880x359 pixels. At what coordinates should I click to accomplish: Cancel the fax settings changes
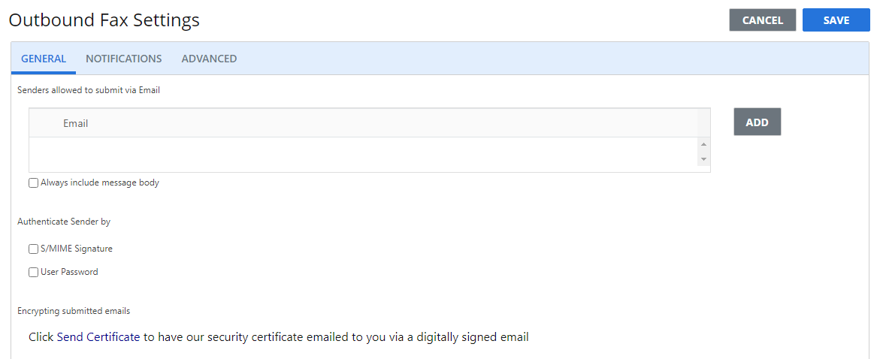(x=762, y=20)
